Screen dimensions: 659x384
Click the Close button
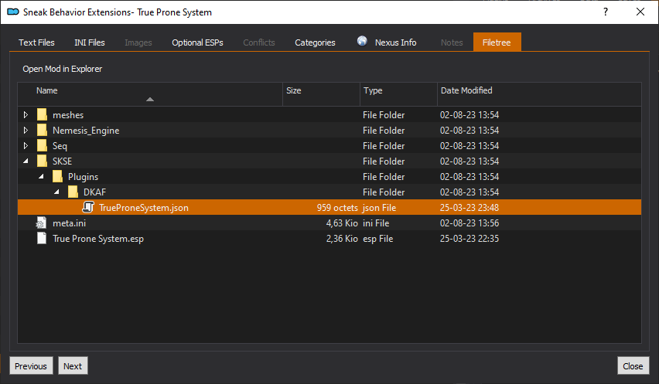[x=633, y=366]
